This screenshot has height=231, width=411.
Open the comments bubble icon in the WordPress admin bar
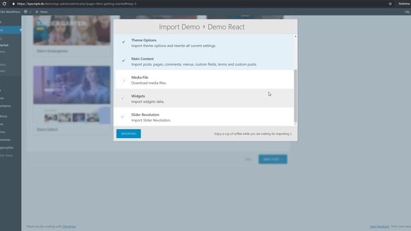pyautogui.click(x=26, y=12)
